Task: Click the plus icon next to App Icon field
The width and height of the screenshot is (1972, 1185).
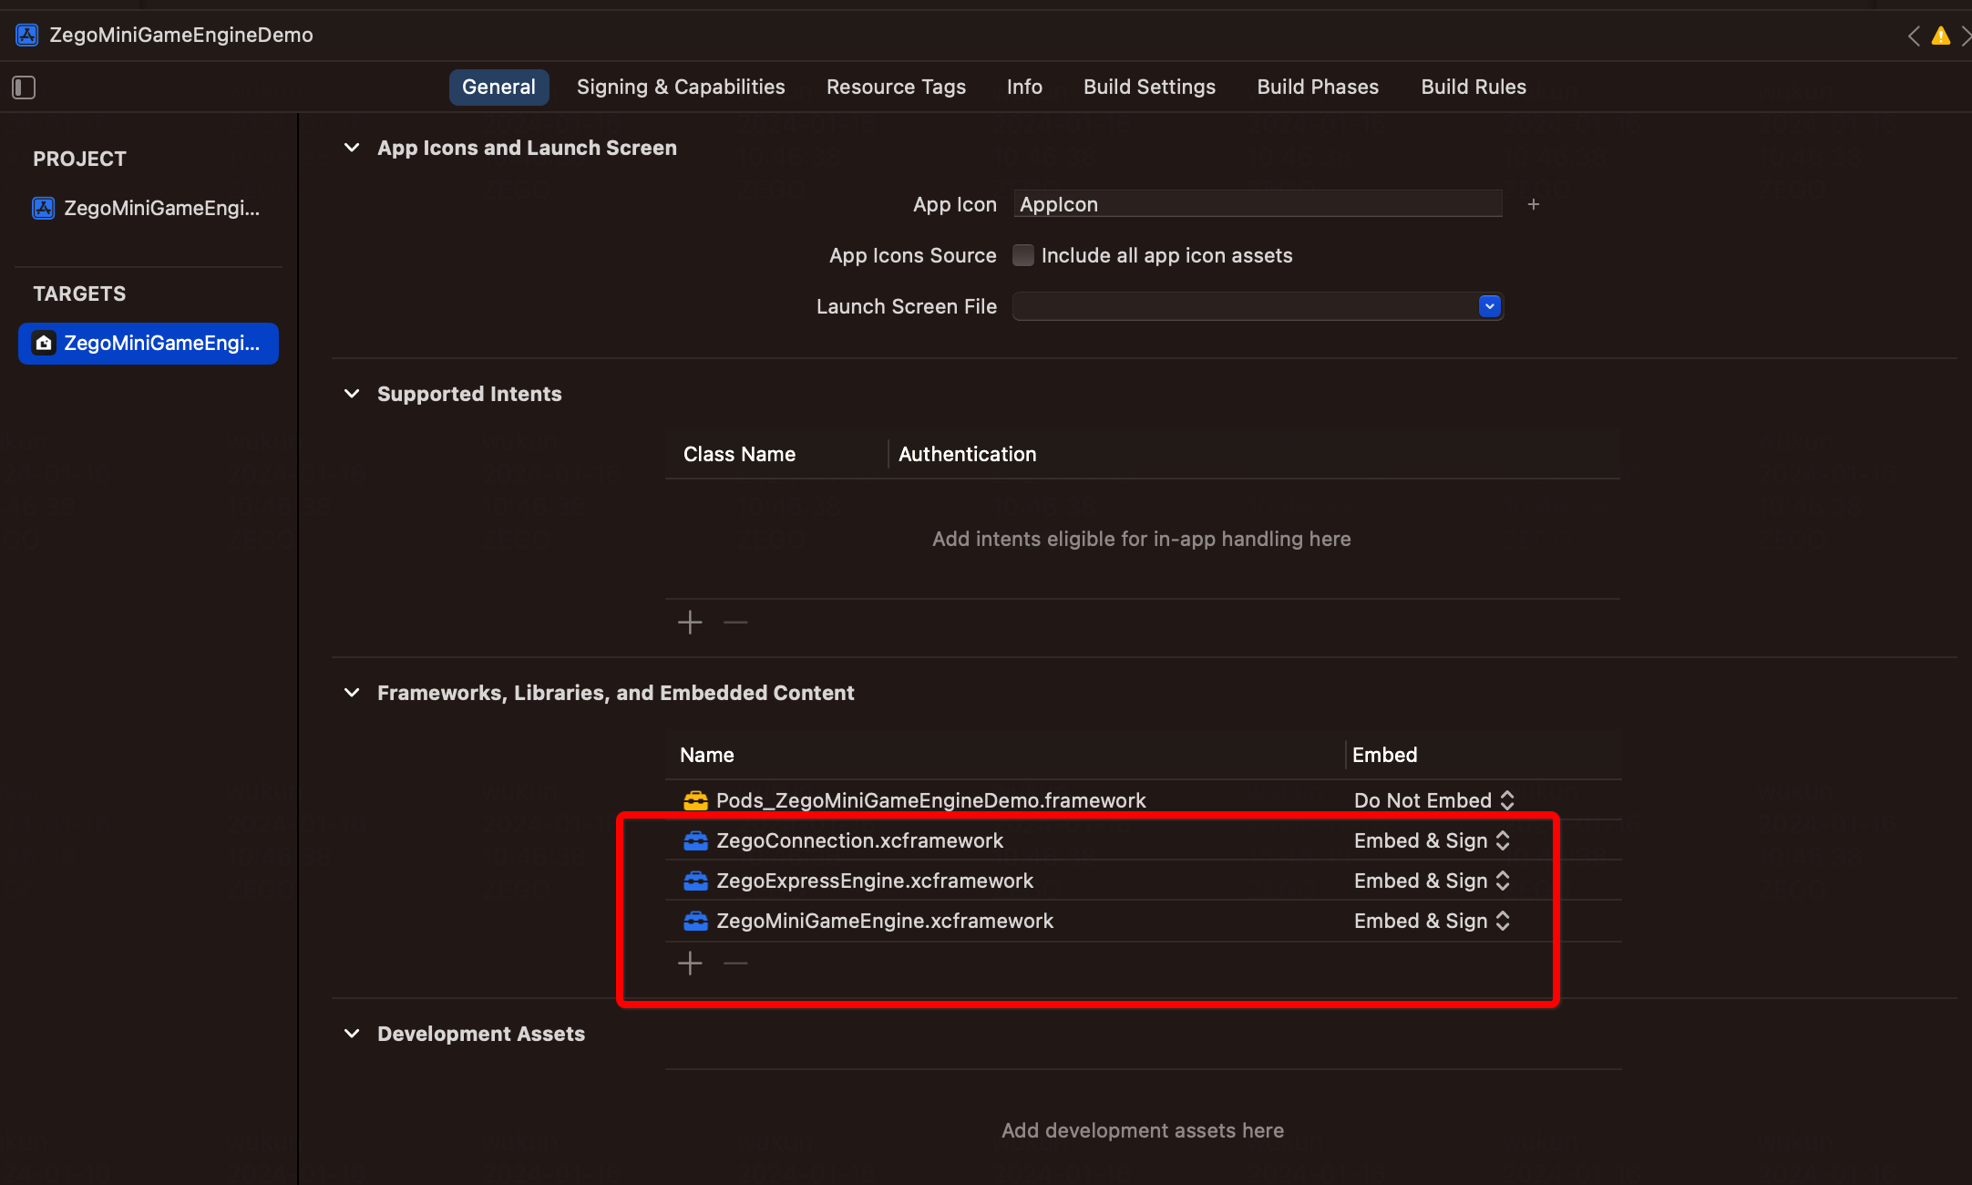Action: click(x=1534, y=204)
